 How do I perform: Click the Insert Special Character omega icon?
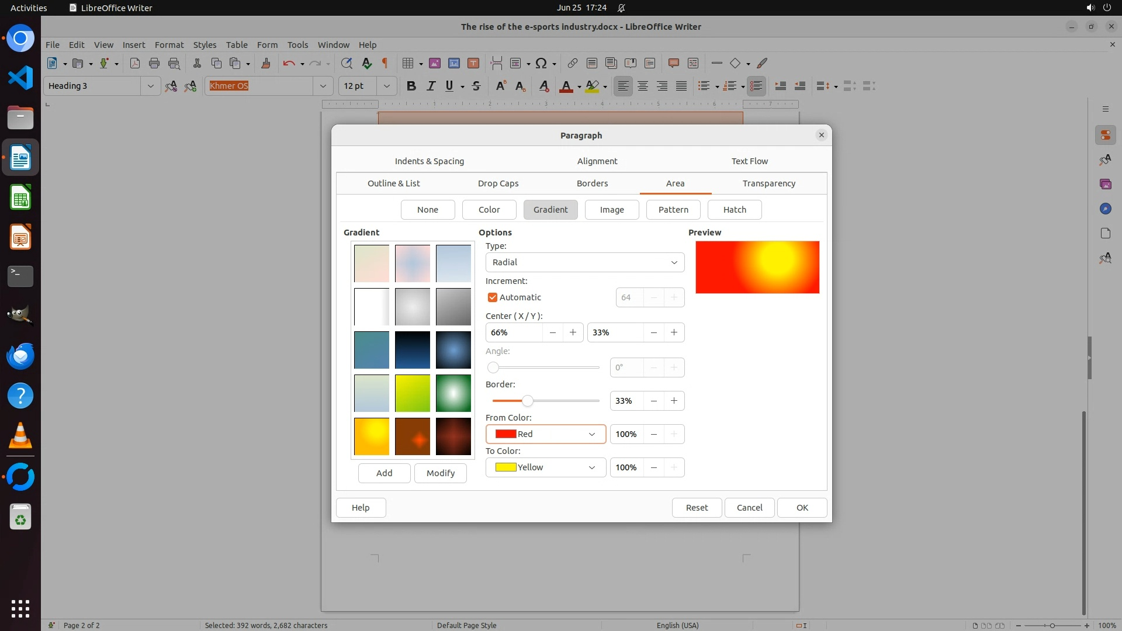pos(541,63)
